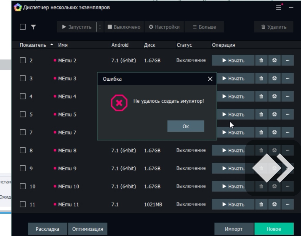This screenshot has height=236, width=301.
Task: Click the Выключено toolbar button
Action: [124, 27]
